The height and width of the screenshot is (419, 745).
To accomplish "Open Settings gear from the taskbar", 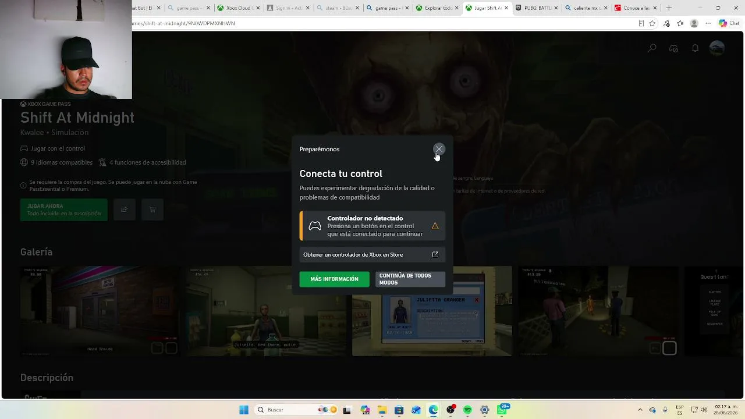I will (x=484, y=410).
